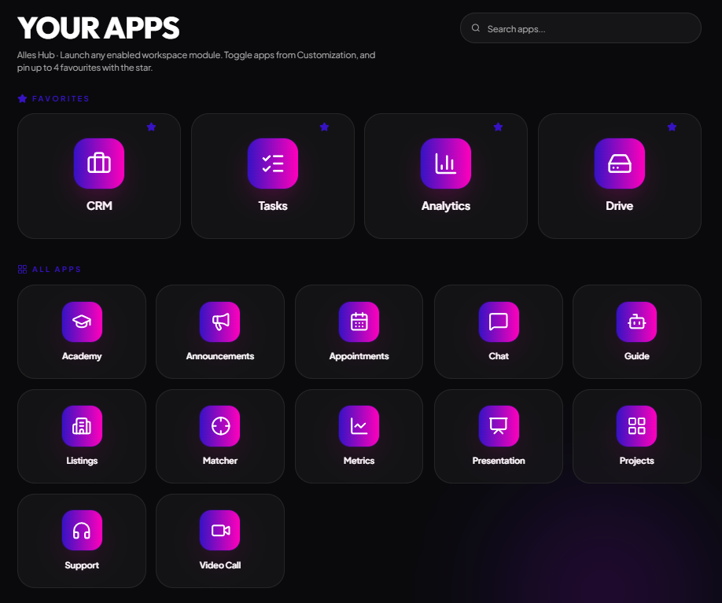Open the Drive hard disk icon
722x603 pixels.
(x=619, y=164)
